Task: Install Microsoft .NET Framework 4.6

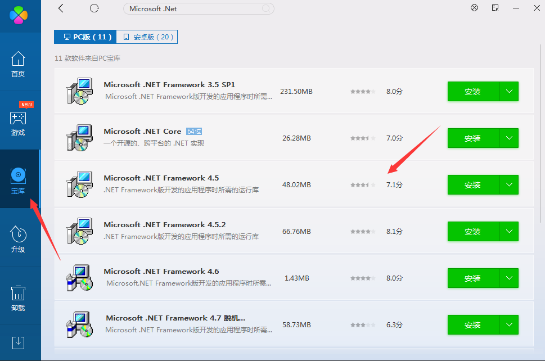Action: pyautogui.click(x=474, y=278)
